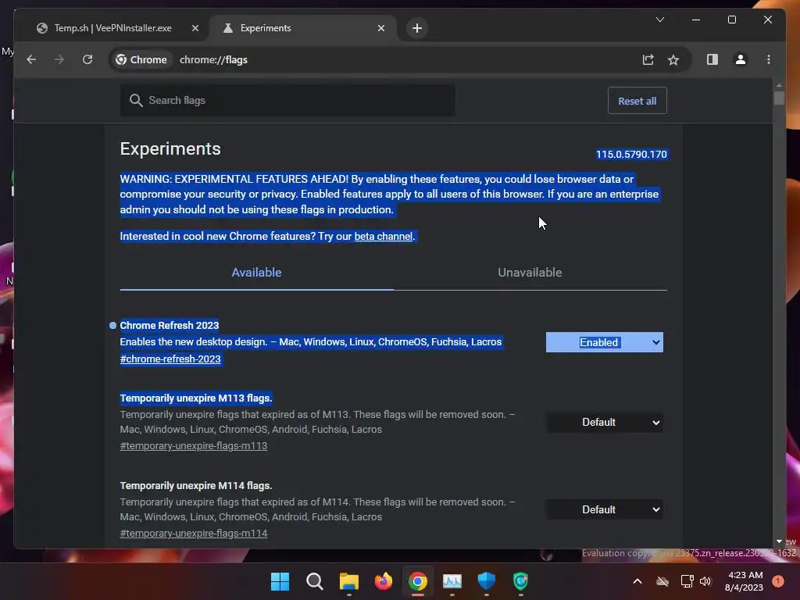
Task: Open the monitor graph app on taskbar
Action: pyautogui.click(x=452, y=581)
